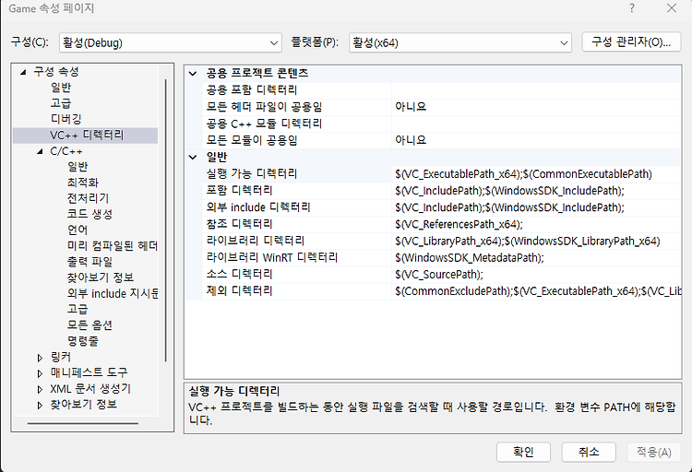Select 고급 under C/C++
The width and height of the screenshot is (692, 472).
point(78,310)
